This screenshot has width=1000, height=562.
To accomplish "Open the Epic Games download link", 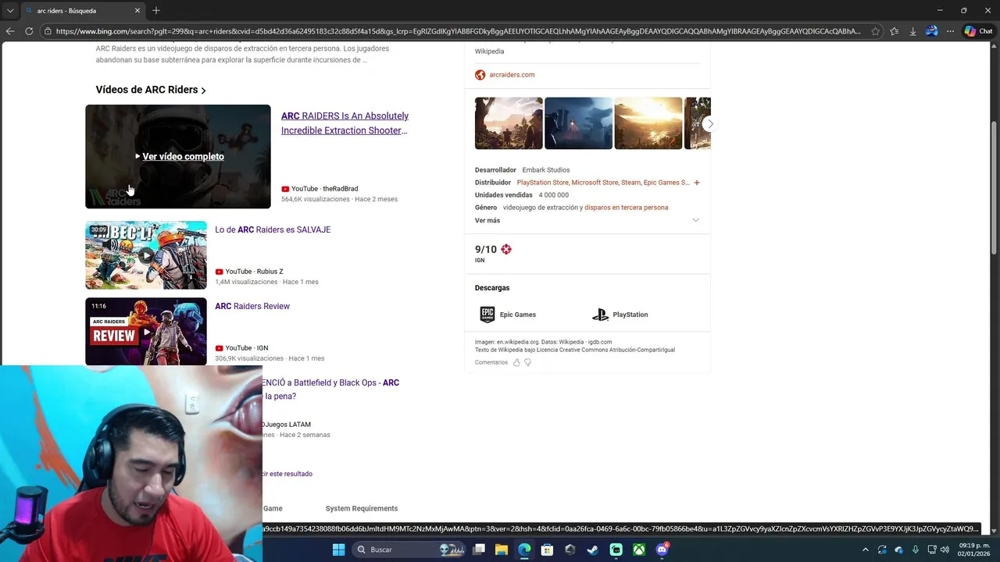I will point(508,315).
